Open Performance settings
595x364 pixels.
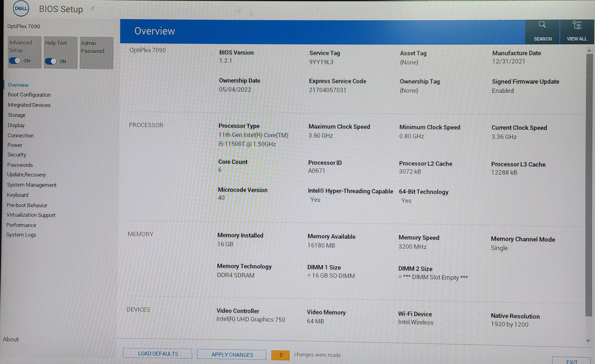(21, 225)
